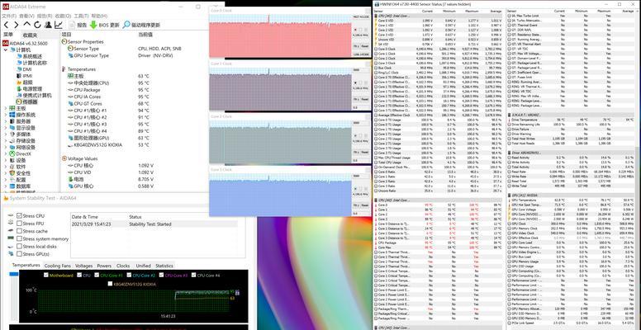This screenshot has height=330, width=641.
Task: Enable the Stress cache checkbox
Action: pyautogui.click(x=19, y=231)
